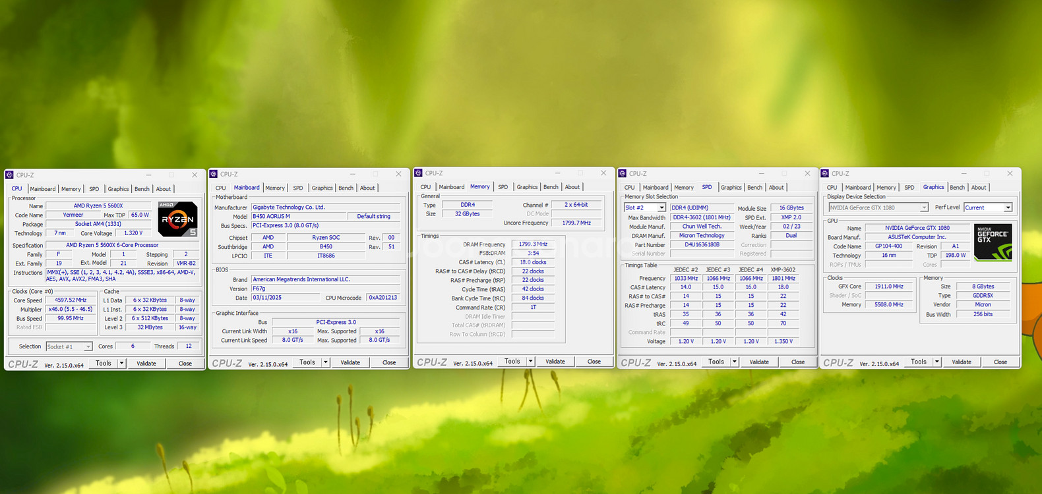The width and height of the screenshot is (1042, 494).
Task: Click the GFX Core 1911.0 MHz value
Action: point(889,287)
